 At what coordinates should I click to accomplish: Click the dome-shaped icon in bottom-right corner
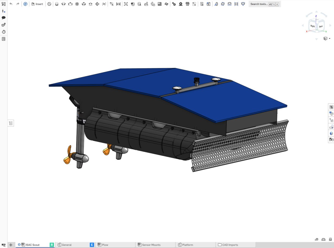(x=324, y=239)
